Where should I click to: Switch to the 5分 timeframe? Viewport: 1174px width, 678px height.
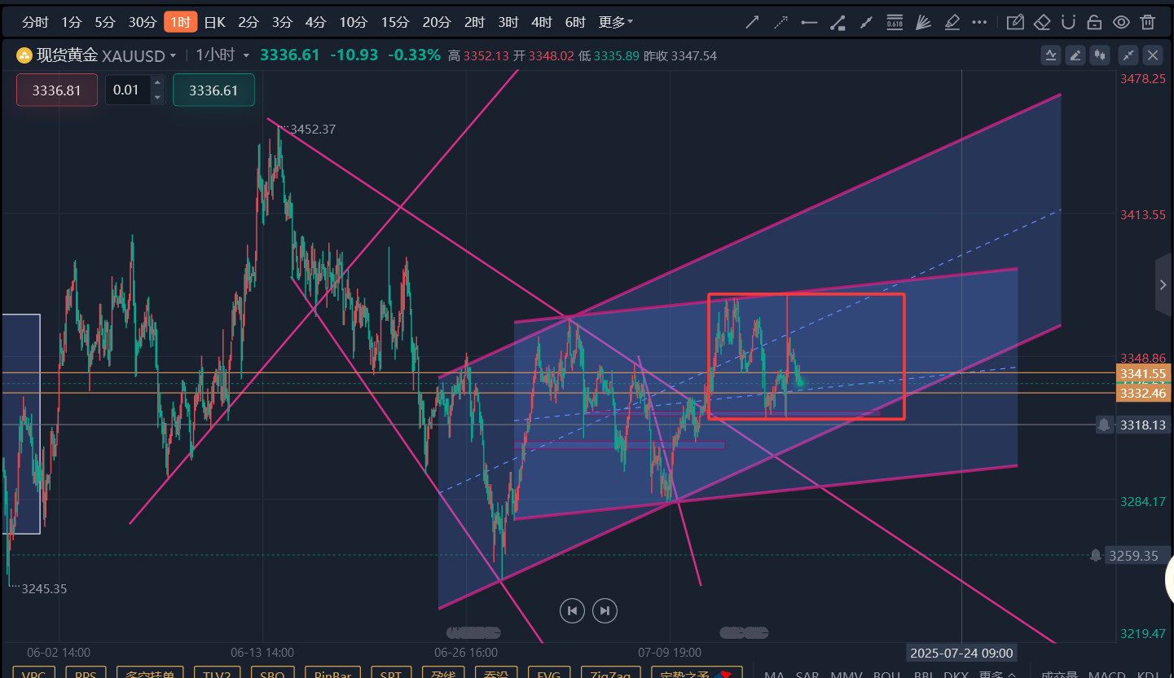[104, 22]
